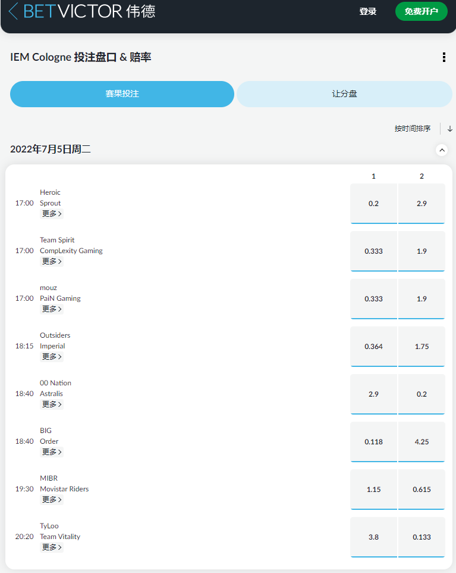Choose odds 0.133 for Team Vitality
456x573 pixels.
[422, 537]
